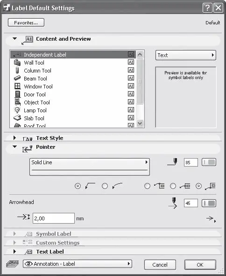Viewport: 226px width, 276px height.
Task: Click the OK button
Action: [x=200, y=265]
